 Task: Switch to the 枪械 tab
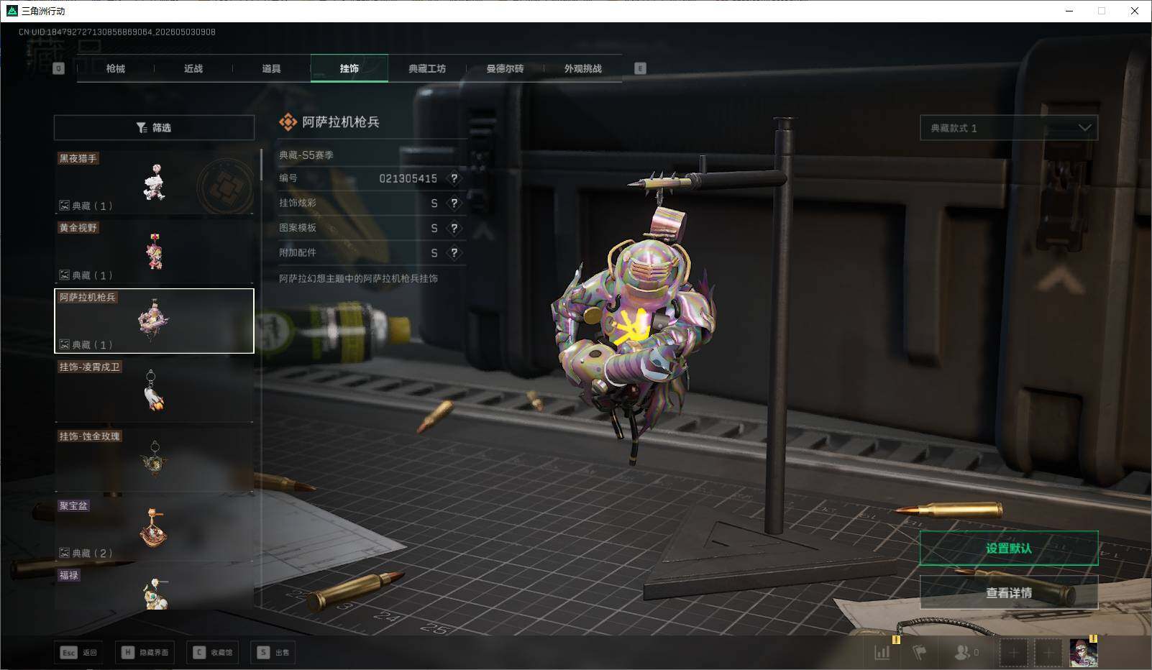coord(115,68)
